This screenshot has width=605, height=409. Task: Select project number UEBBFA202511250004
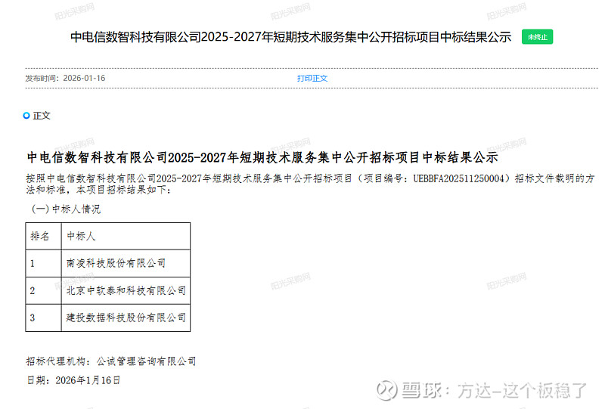click(x=459, y=178)
